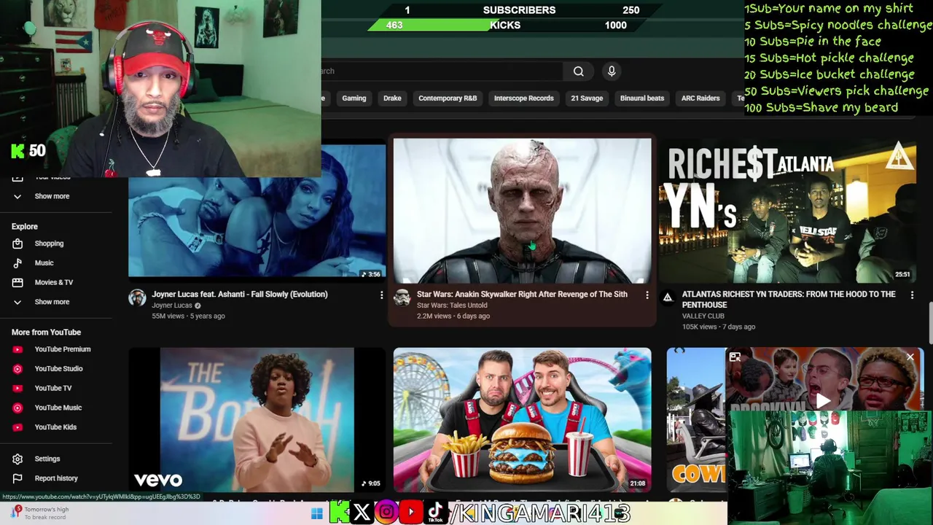Screen dimensions: 933x525
Task: Visit the VALLEY CLUB channel link
Action: [703, 316]
